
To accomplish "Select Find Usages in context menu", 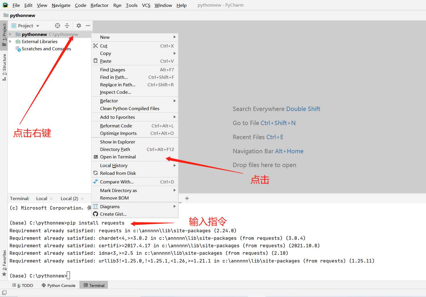I will 135,70.
